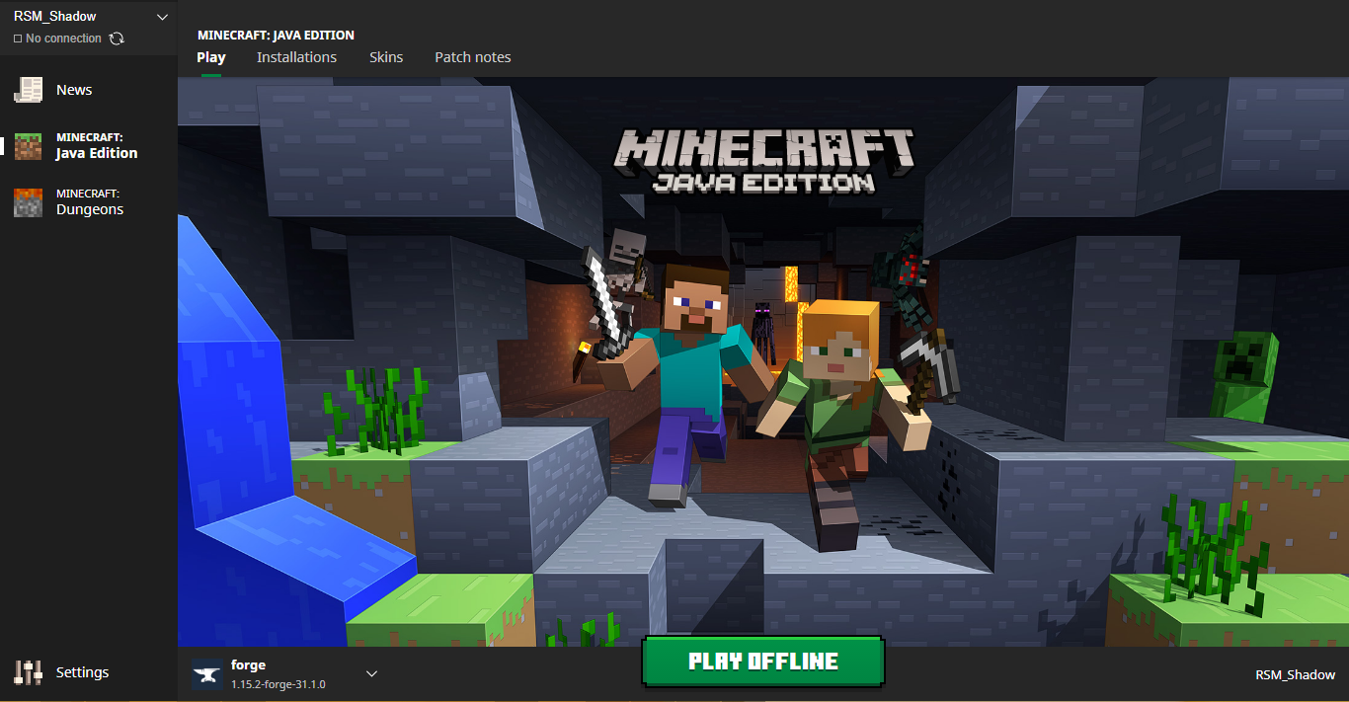1349x702 pixels.
Task: Click the Settings sidebar label
Action: (x=82, y=672)
